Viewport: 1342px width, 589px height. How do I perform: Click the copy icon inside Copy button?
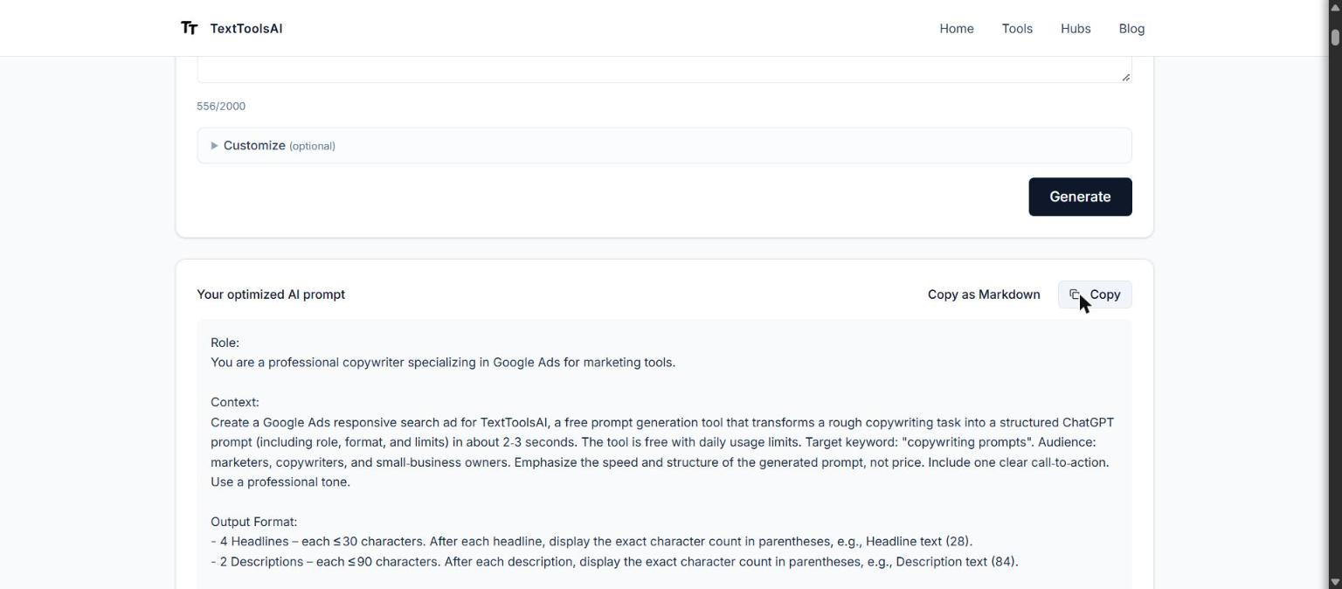tap(1075, 294)
